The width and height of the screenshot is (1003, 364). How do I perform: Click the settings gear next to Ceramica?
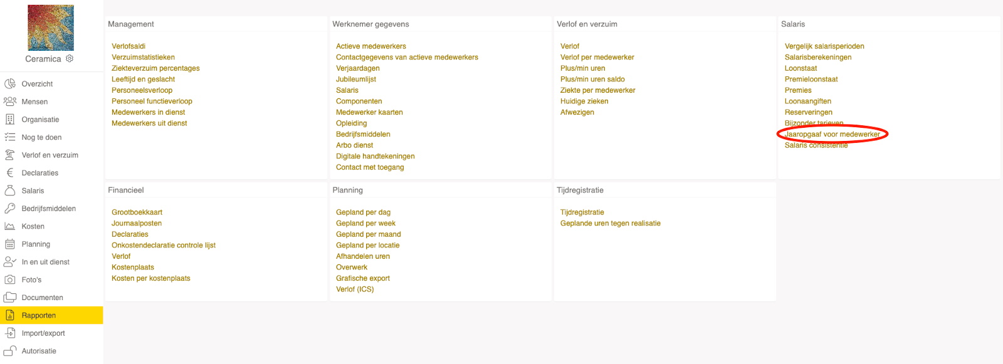[70, 58]
